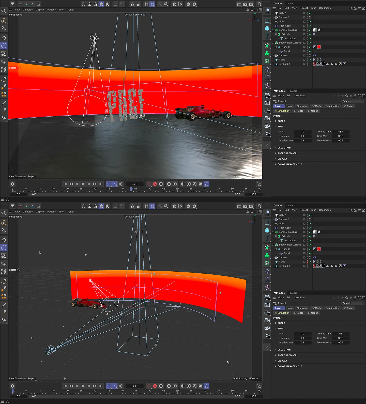Click the Rectangle spline tool in the upper window
366x404 pixels.
click(x=267, y=21)
